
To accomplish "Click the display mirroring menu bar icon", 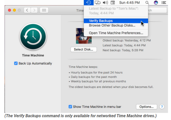I will [x=98, y=2].
